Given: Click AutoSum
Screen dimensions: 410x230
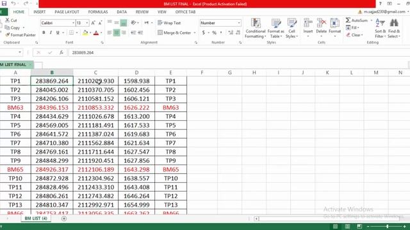Looking at the screenshot, I should (x=357, y=20).
